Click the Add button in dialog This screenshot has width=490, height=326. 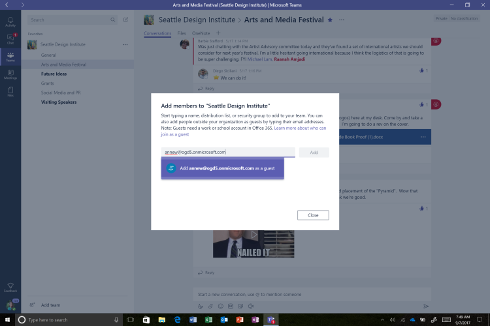314,152
